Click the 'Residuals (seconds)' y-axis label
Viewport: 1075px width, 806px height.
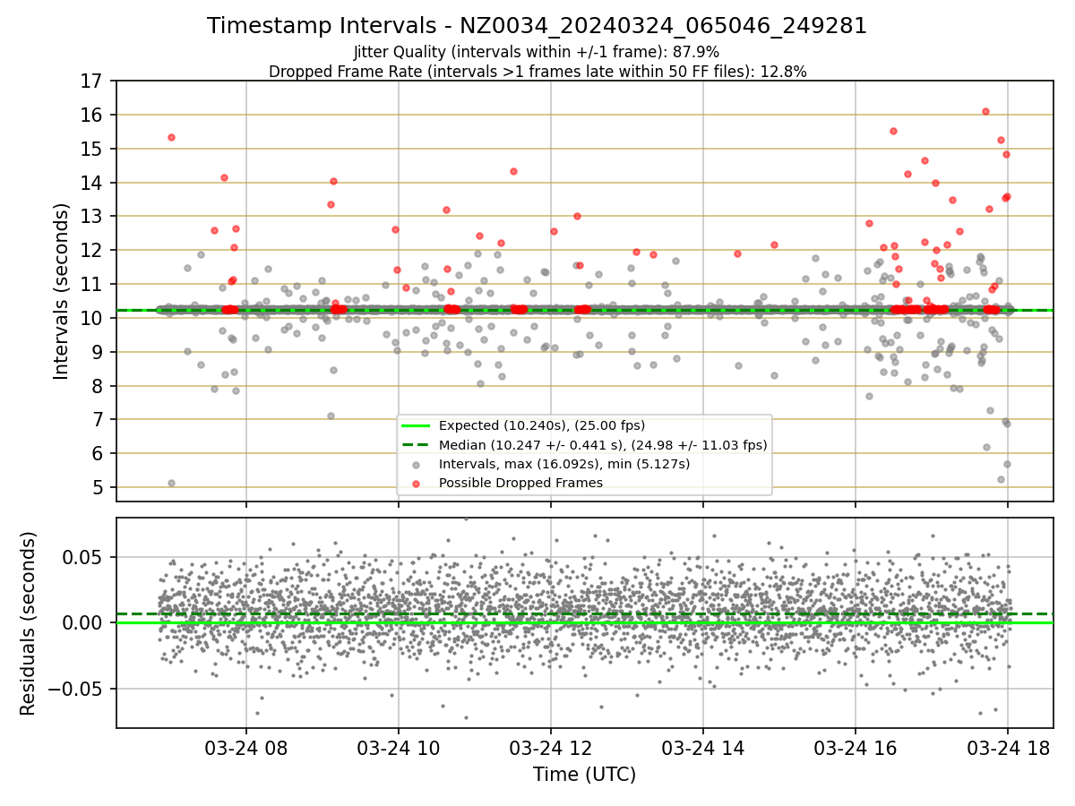[x=29, y=623]
